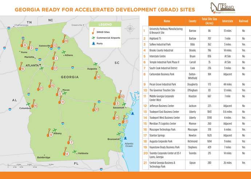The width and height of the screenshot is (251, 179).
Task: Click the 44 miles interstate cell
Action: pos(227,84)
